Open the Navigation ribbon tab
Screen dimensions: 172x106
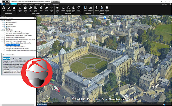pos(38,4)
